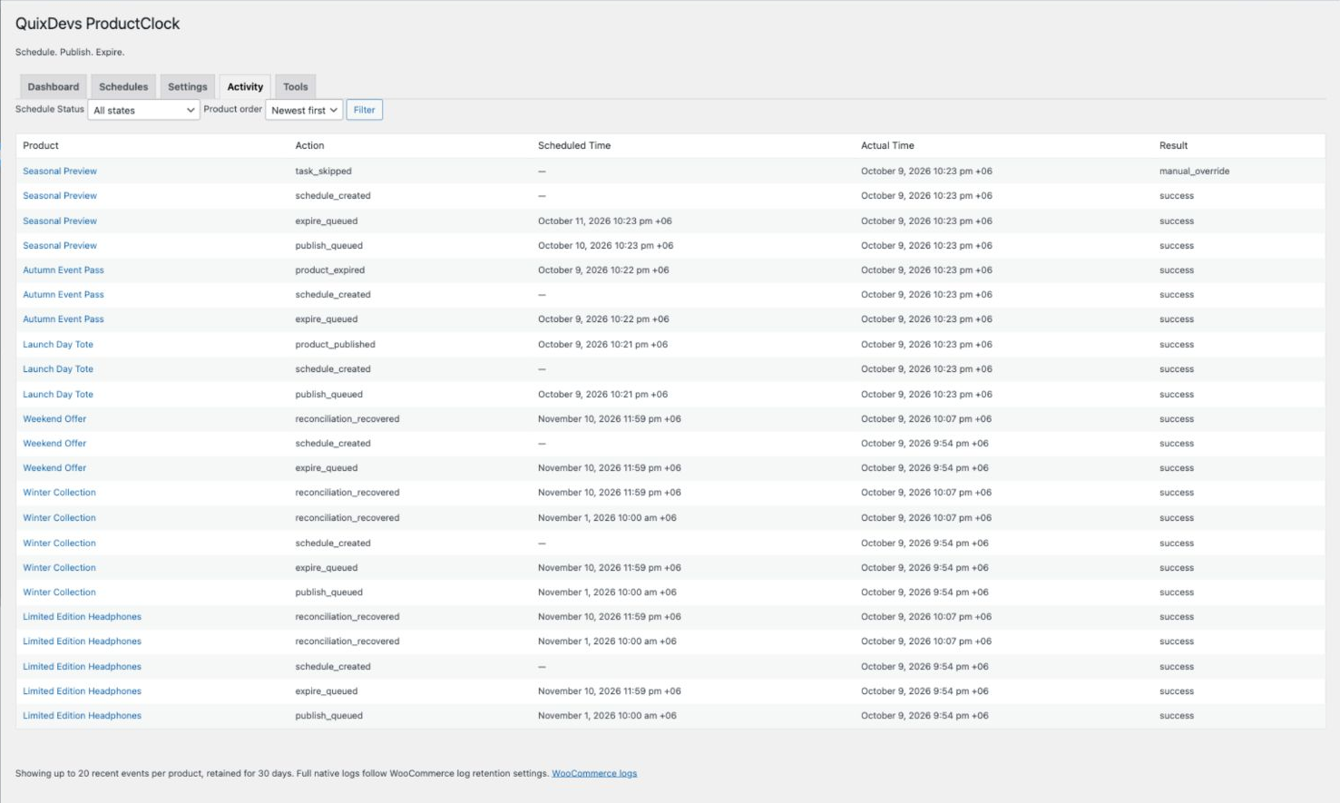1340x803 pixels.
Task: Open Launch Day Tote in the publish_queued row
Action: pos(58,394)
